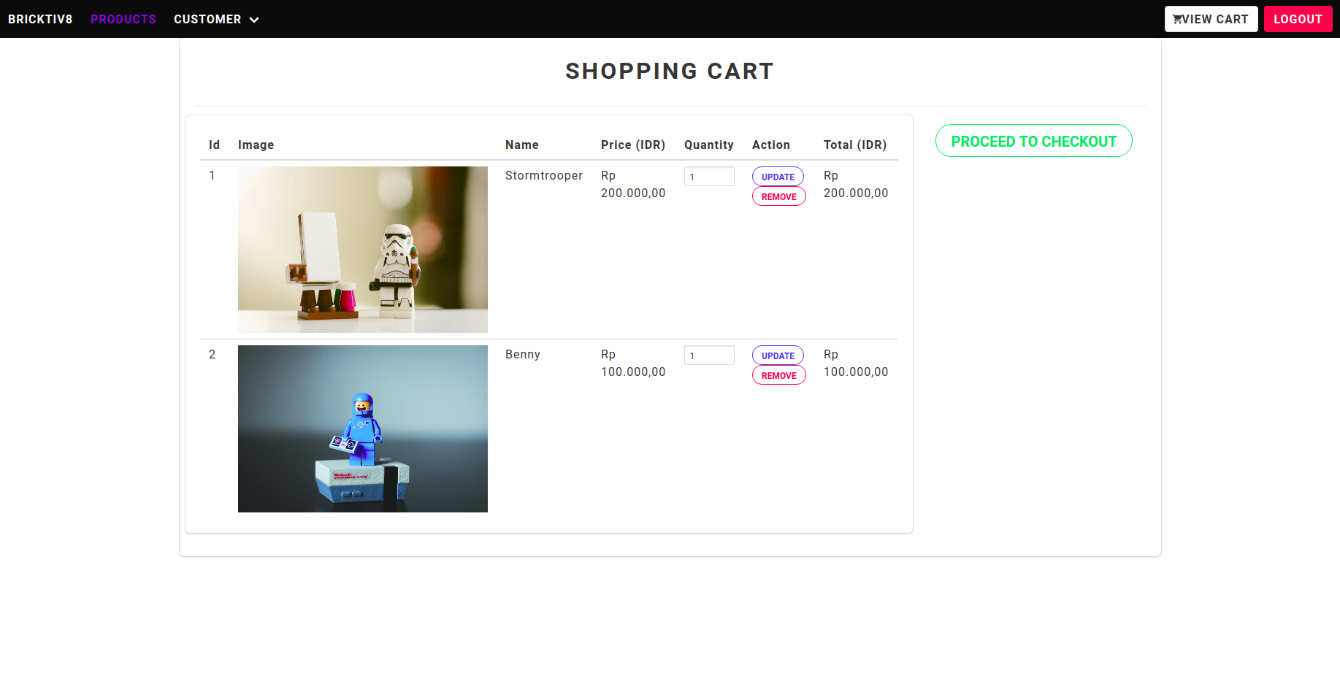
Task: Click the Action column header
Action: pyautogui.click(x=771, y=145)
